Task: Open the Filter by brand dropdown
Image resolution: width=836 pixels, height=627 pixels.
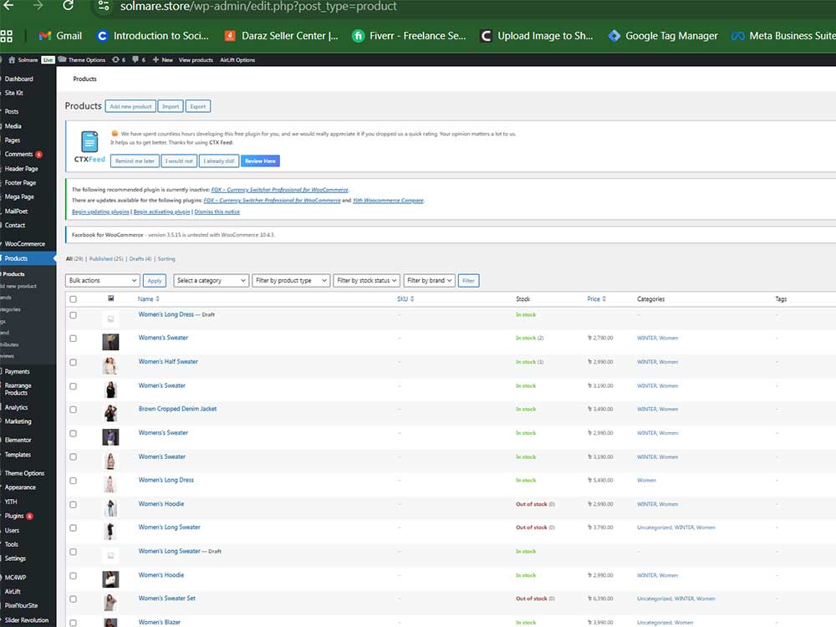Action: tap(429, 280)
